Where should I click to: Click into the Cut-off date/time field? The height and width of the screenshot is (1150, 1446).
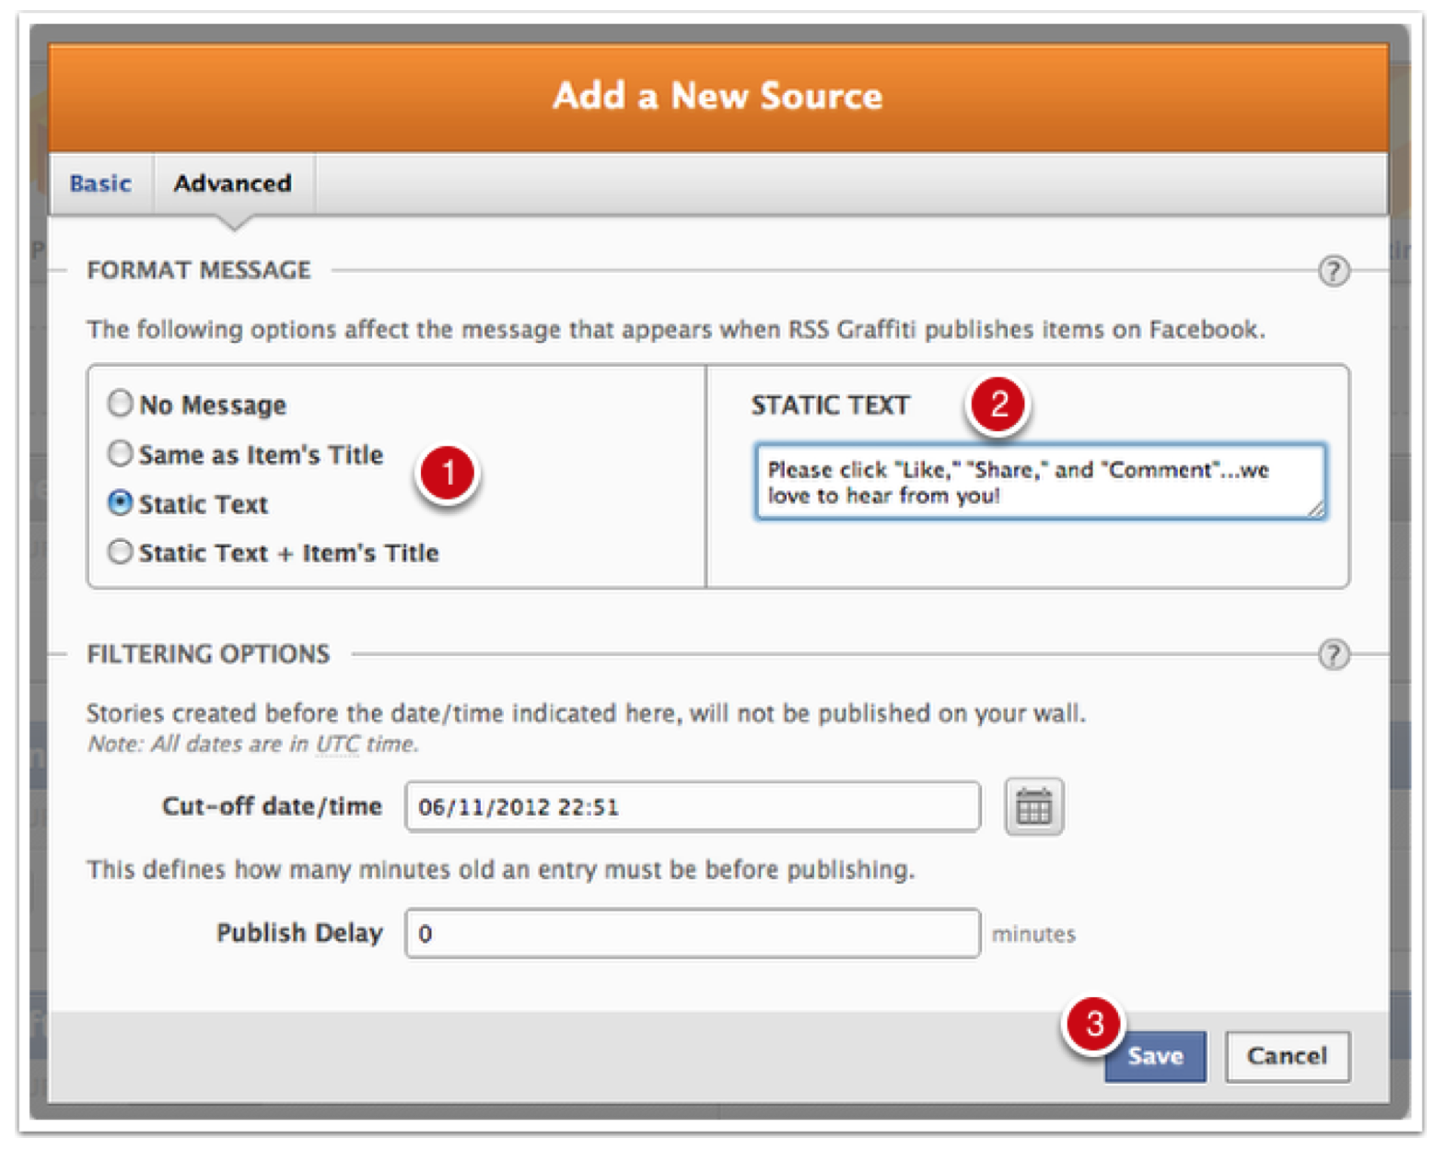click(692, 807)
